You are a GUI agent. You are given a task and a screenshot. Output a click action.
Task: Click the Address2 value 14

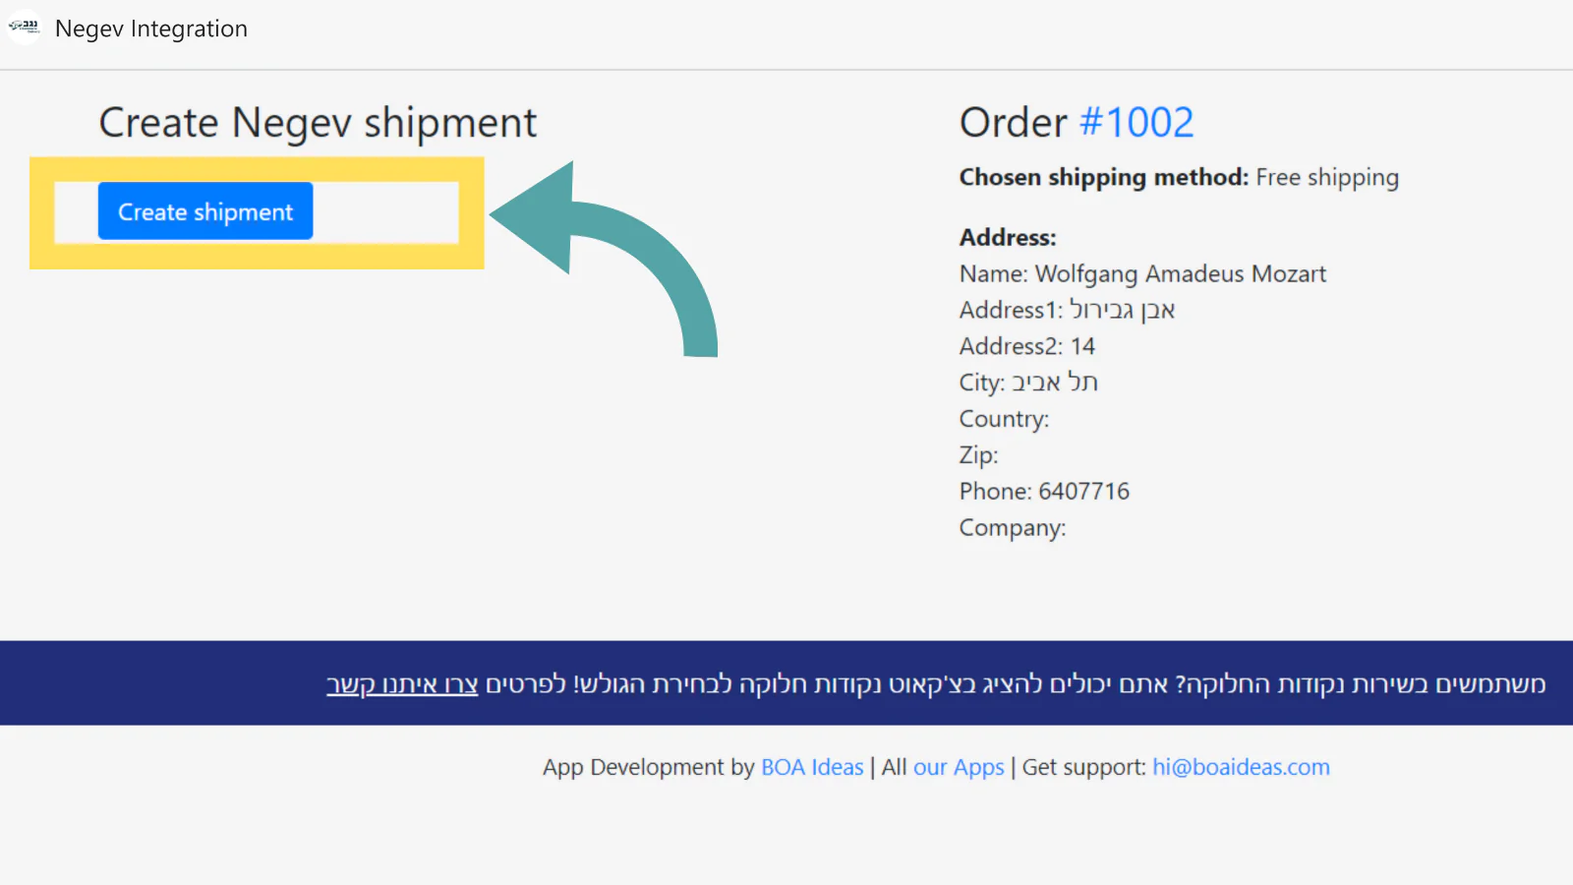[1082, 346]
